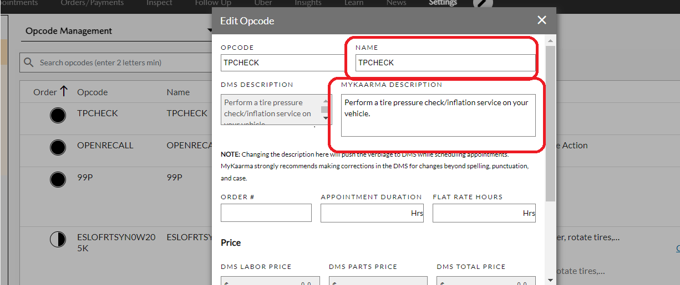
Task: Switch to the Inspect tab
Action: 159,3
